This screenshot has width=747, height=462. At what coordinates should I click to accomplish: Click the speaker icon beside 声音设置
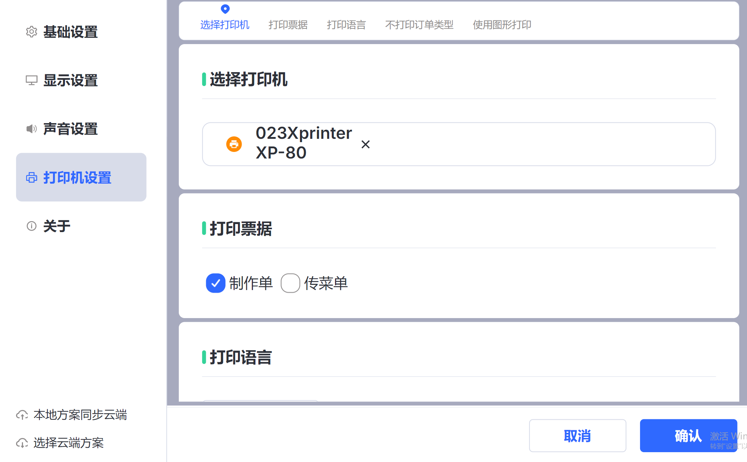point(31,129)
